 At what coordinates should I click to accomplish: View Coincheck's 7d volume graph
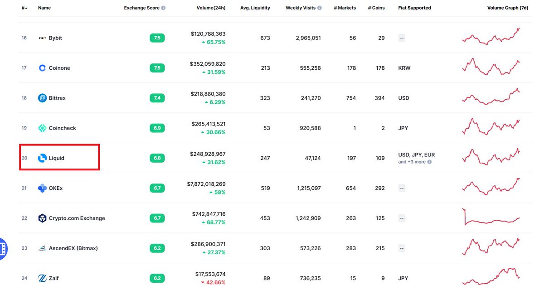(491, 127)
